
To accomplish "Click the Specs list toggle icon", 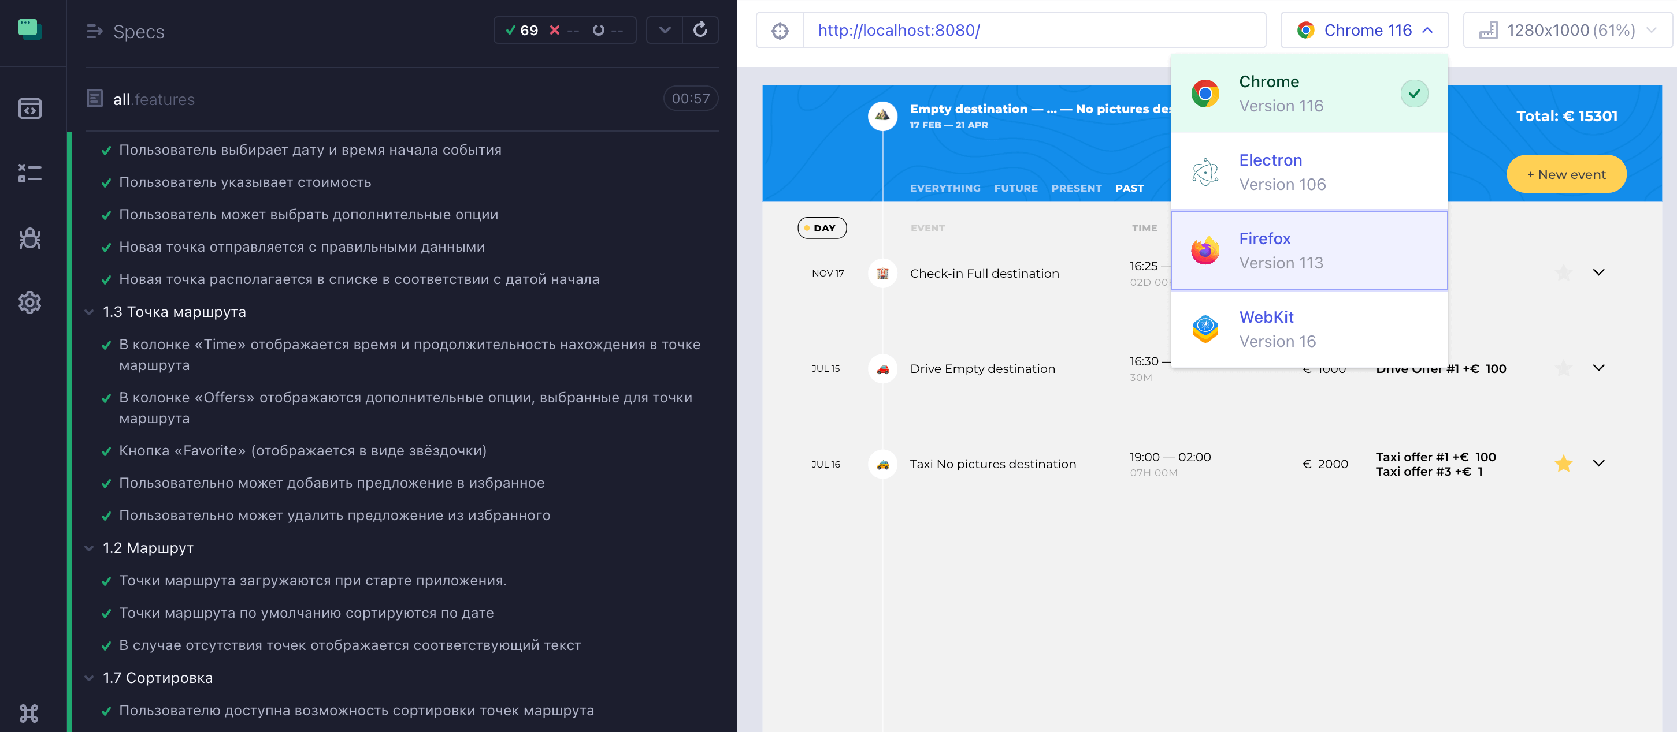I will (94, 31).
